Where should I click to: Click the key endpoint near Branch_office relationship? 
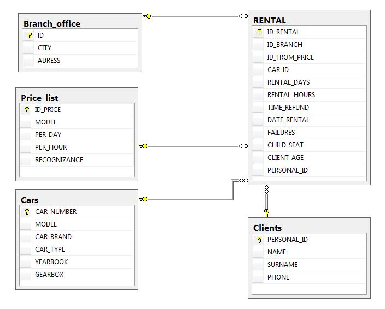click(x=147, y=16)
